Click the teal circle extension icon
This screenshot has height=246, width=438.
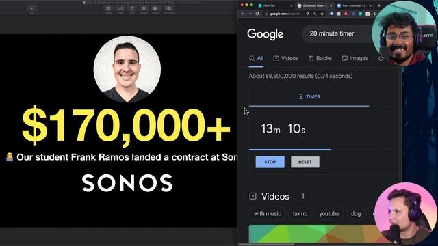[x=361, y=14]
